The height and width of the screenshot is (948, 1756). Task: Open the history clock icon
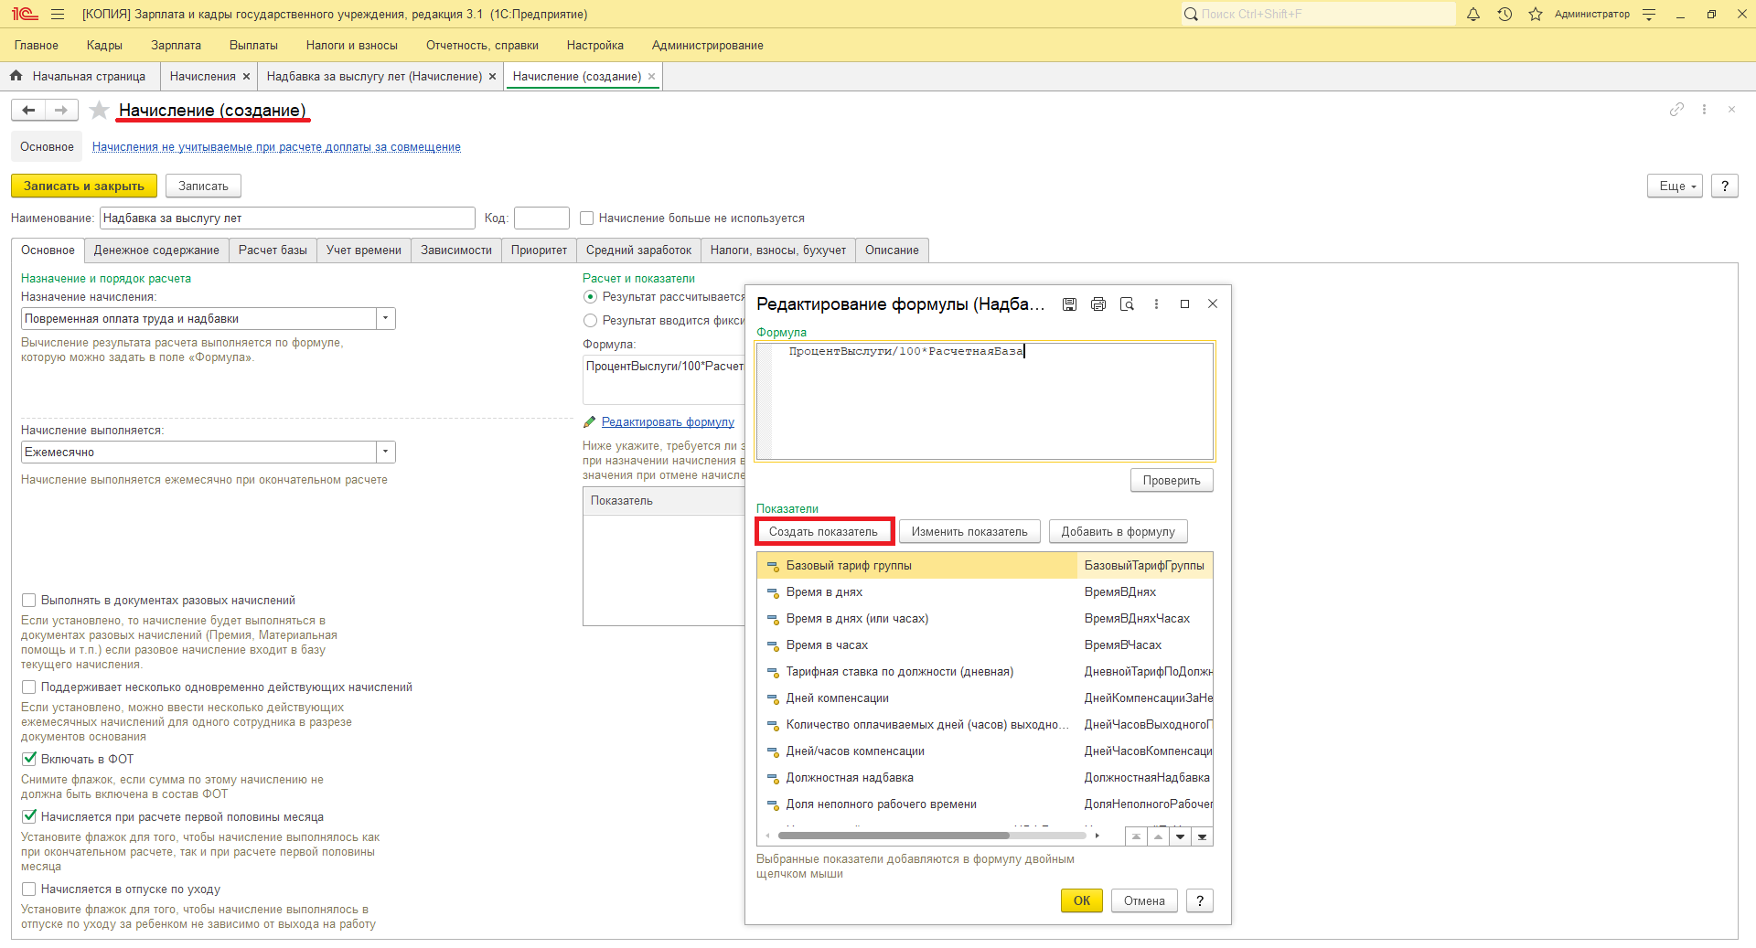1504,15
